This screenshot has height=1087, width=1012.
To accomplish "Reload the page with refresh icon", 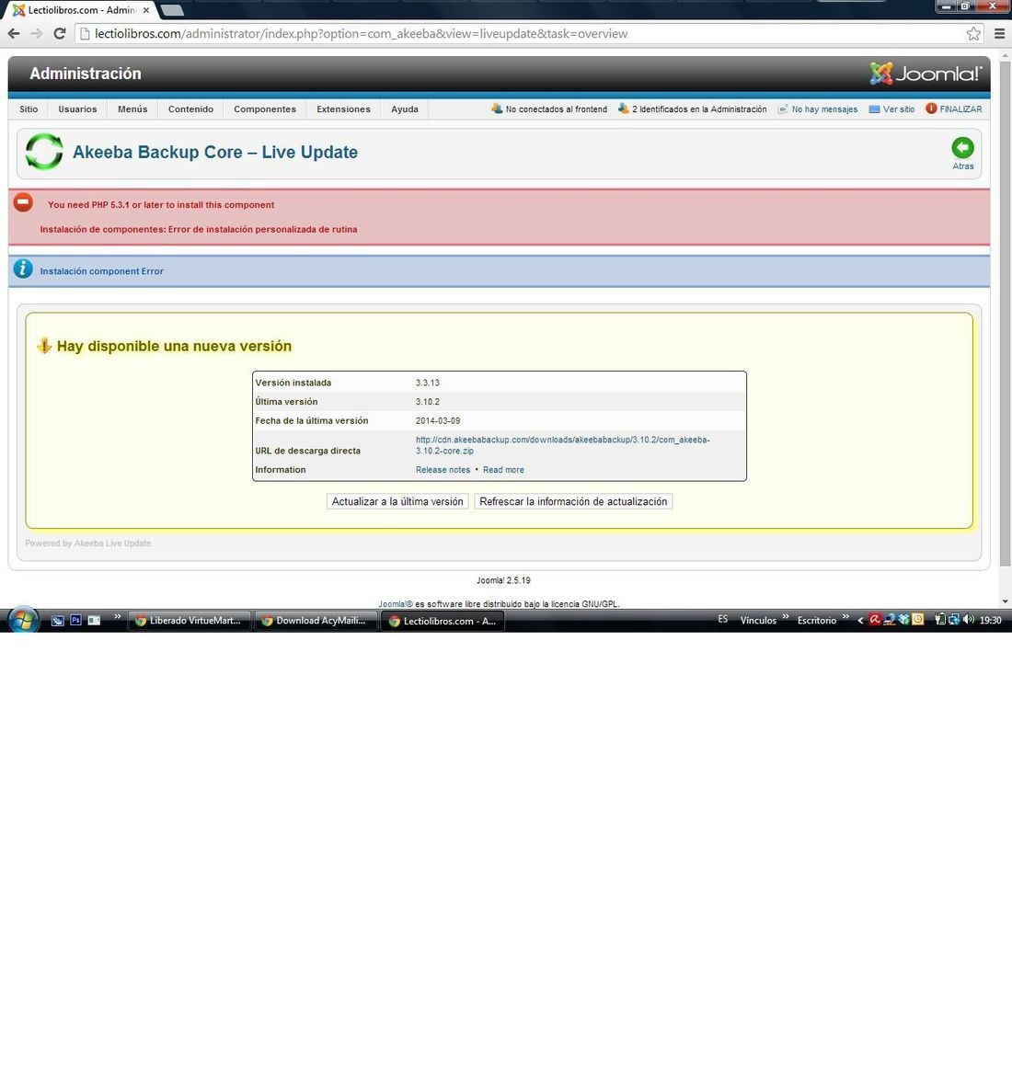I will click(60, 33).
